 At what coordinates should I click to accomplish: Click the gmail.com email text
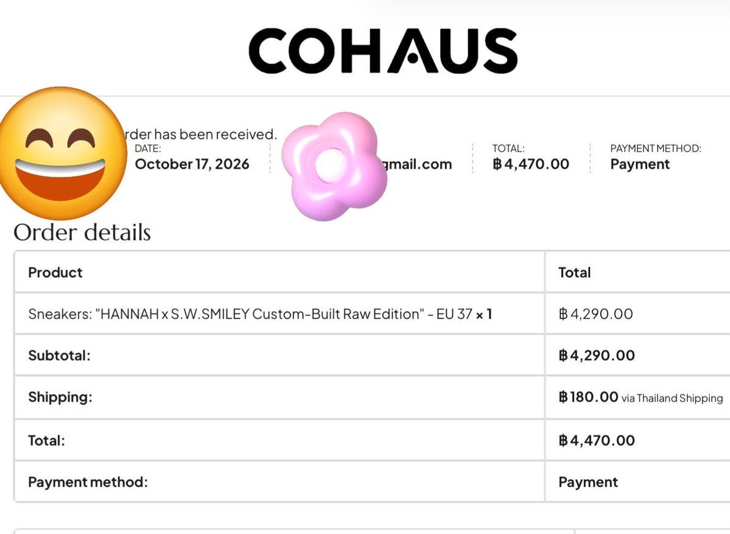(416, 164)
